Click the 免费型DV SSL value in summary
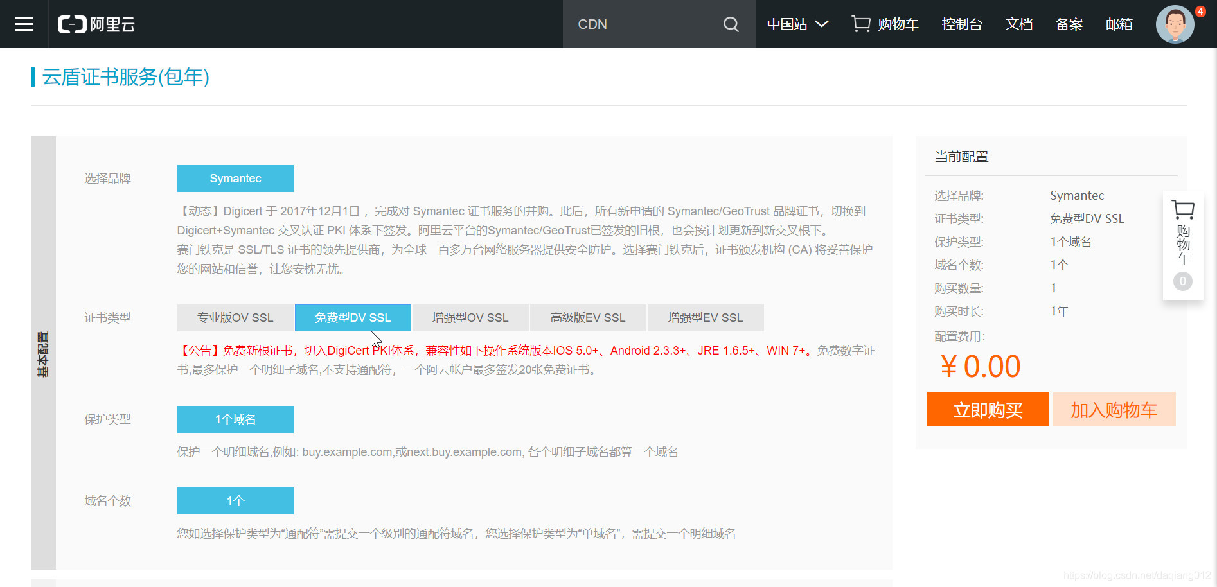 (1087, 219)
